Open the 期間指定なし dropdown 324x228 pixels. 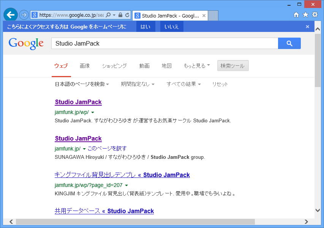point(138,84)
